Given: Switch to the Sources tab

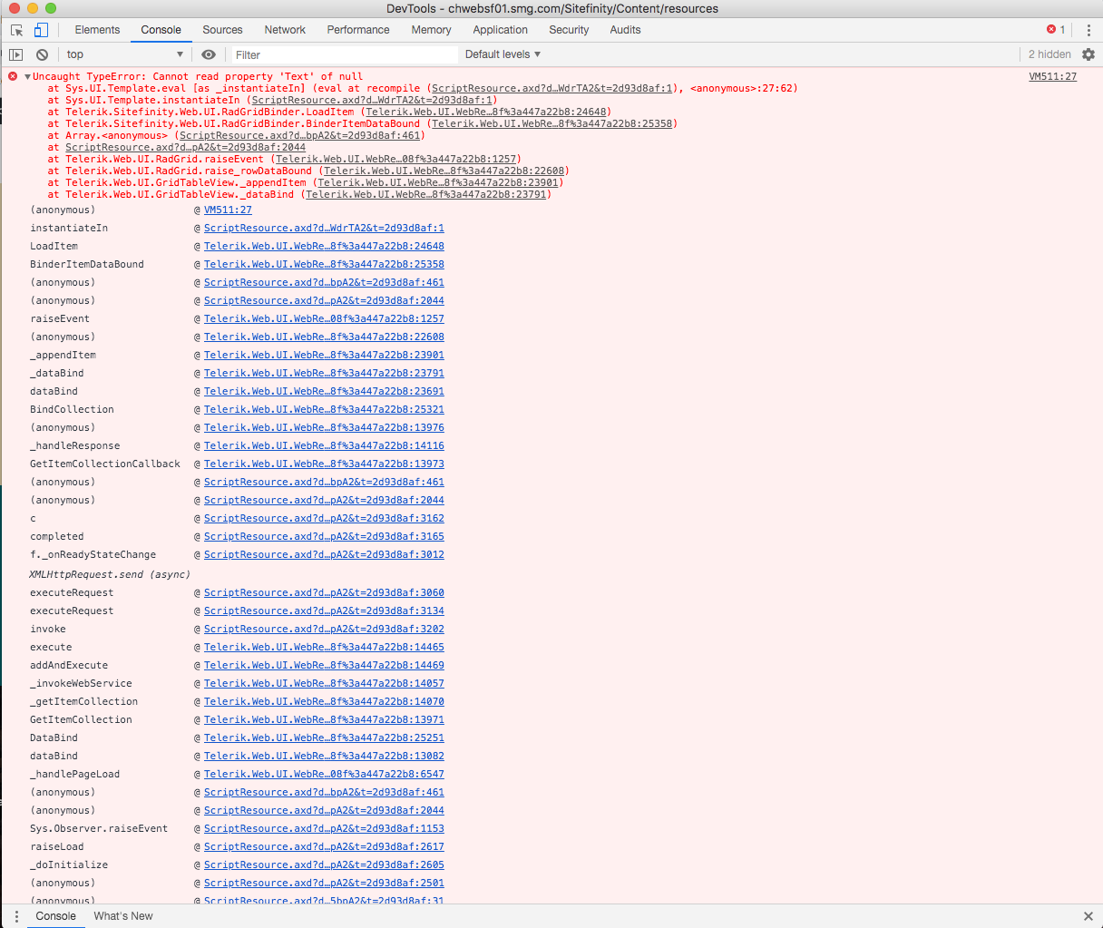Looking at the screenshot, I should pyautogui.click(x=222, y=30).
